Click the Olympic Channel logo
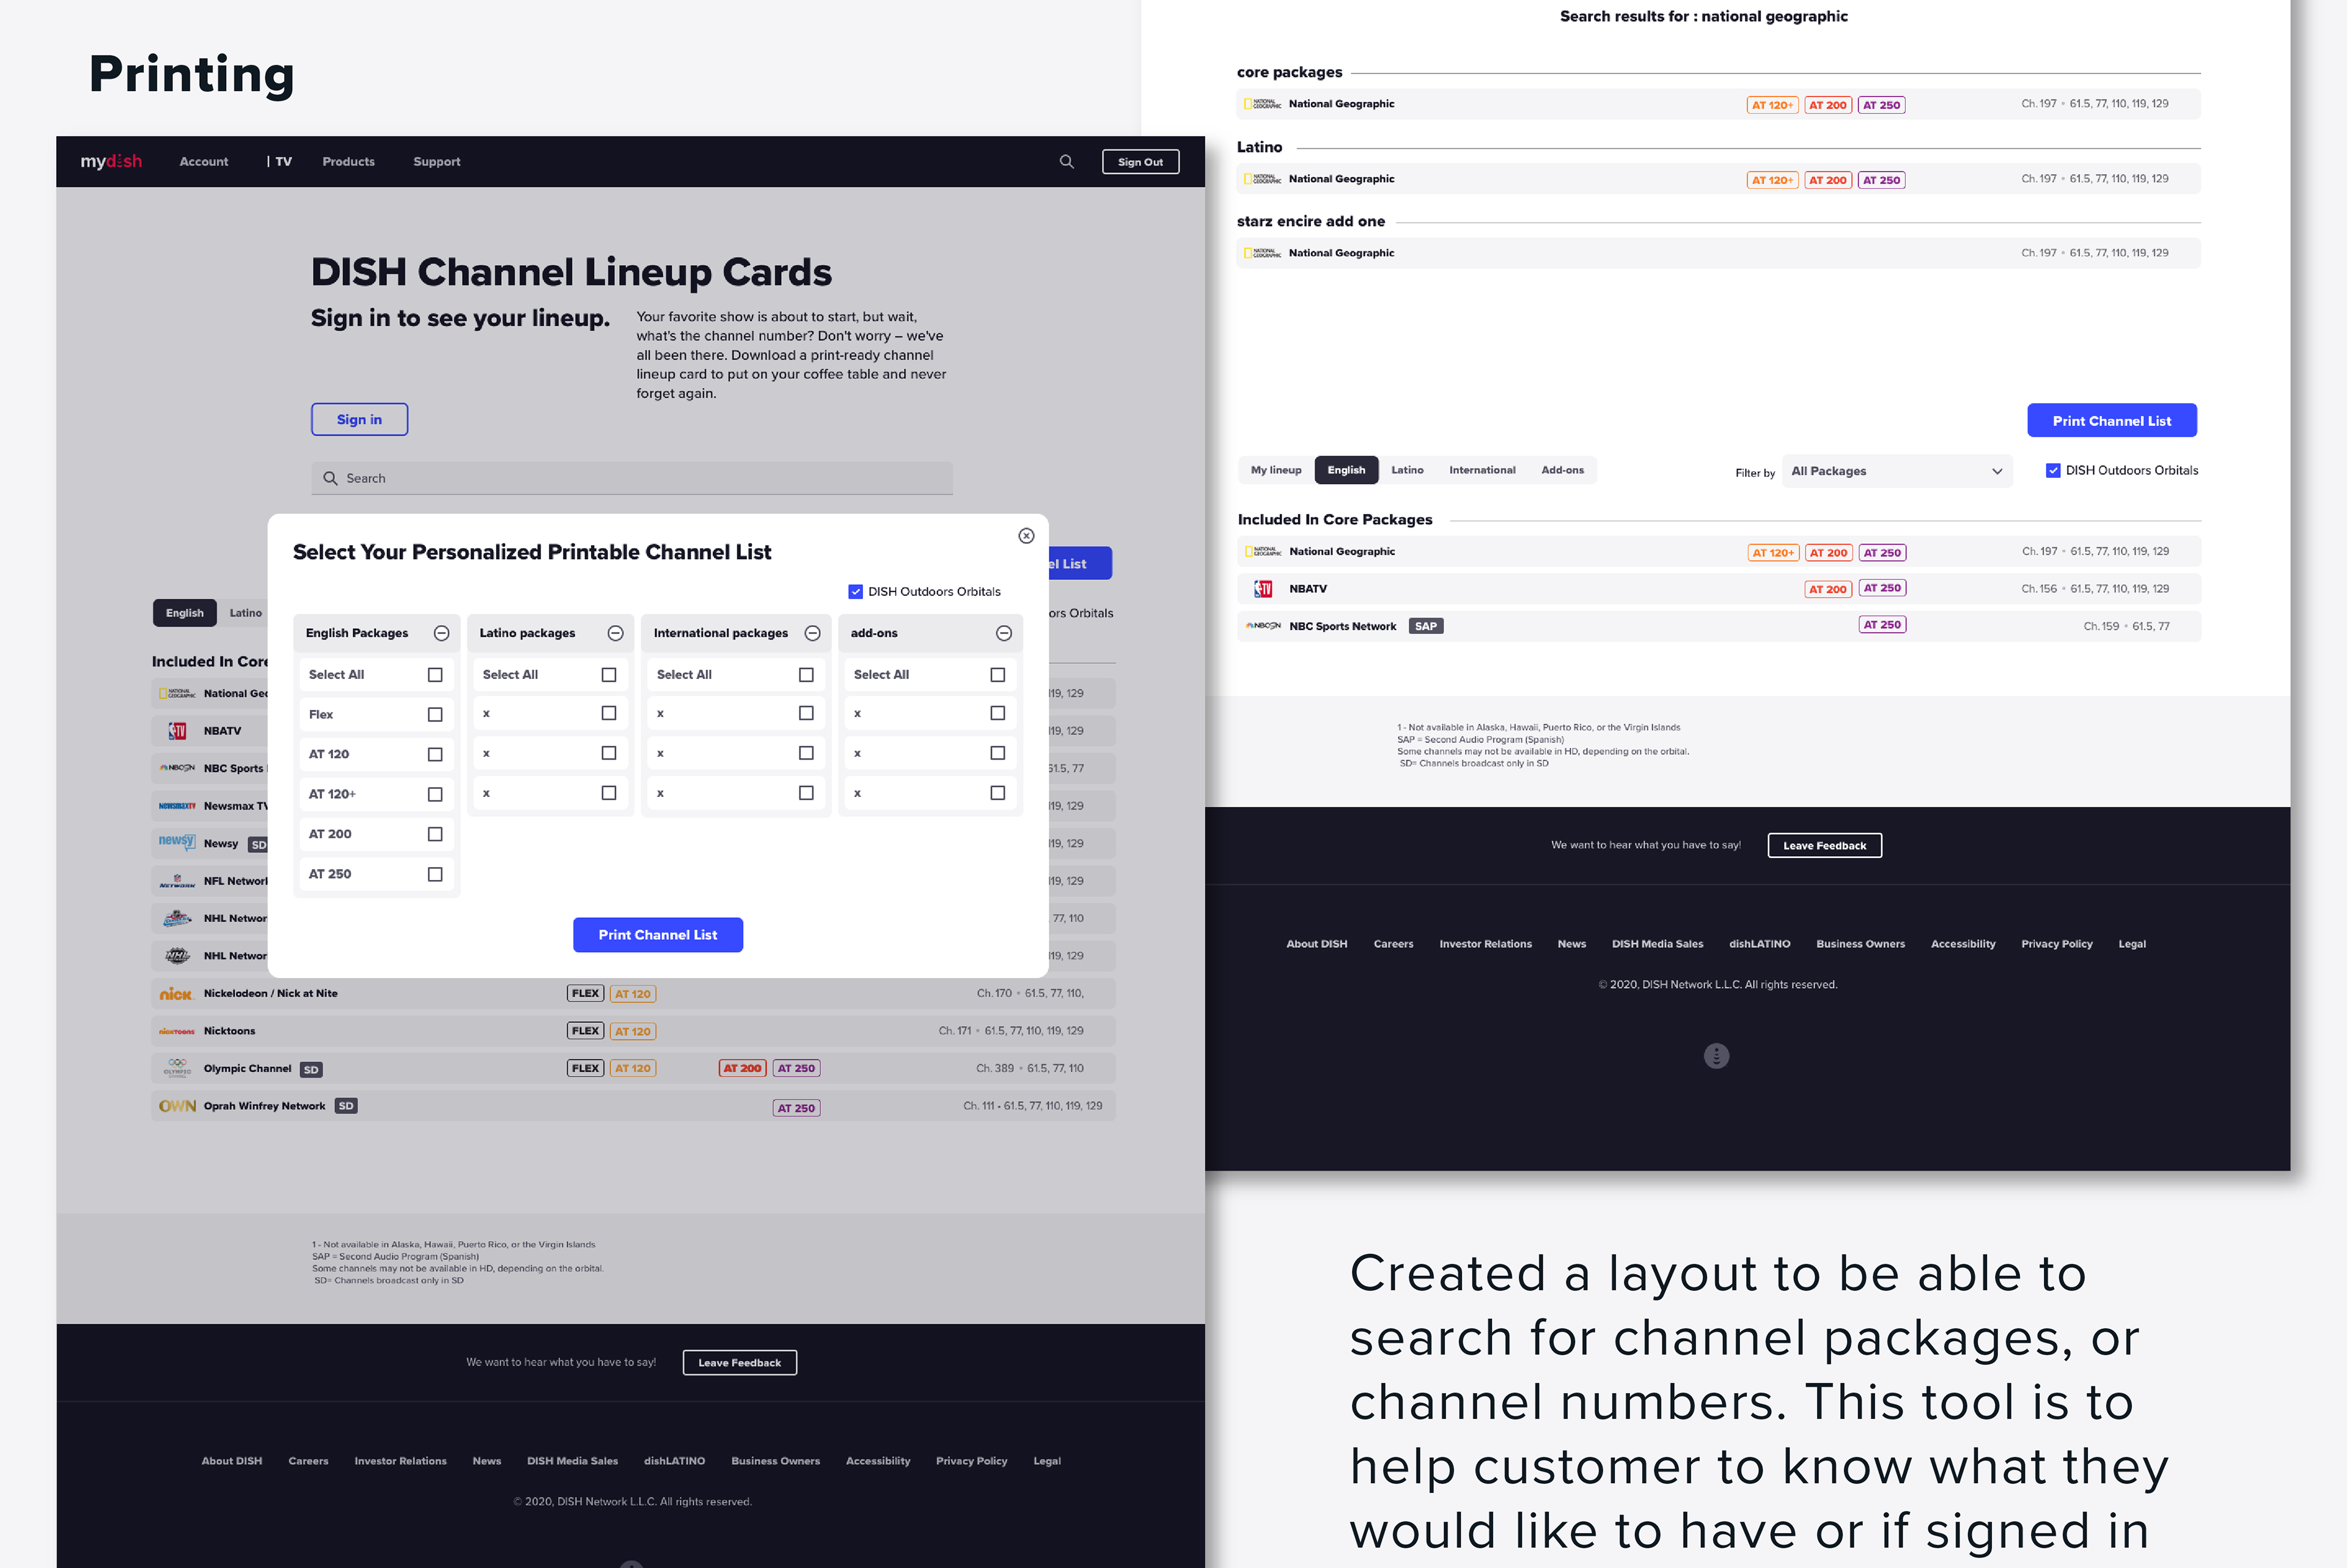This screenshot has height=1568, width=2347. [x=177, y=1068]
